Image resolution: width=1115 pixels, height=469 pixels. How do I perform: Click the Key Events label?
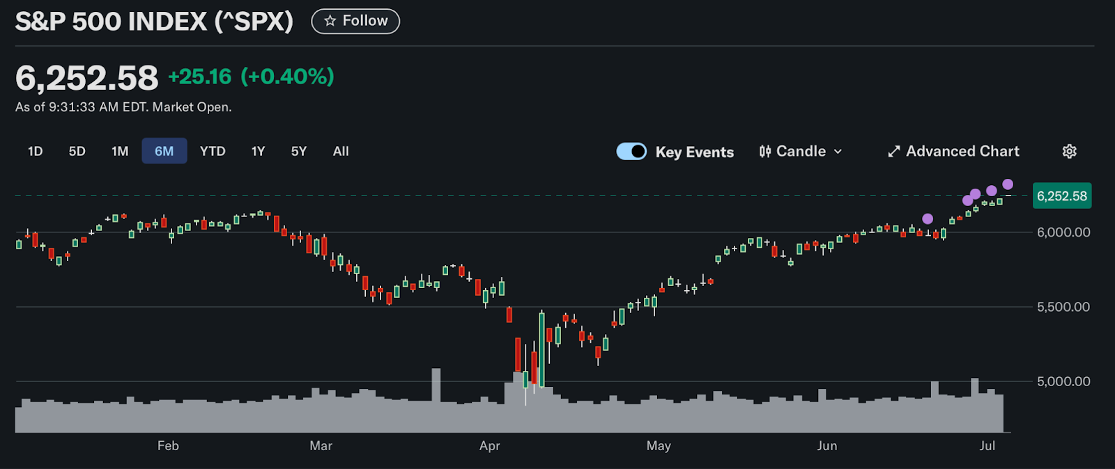coord(694,152)
